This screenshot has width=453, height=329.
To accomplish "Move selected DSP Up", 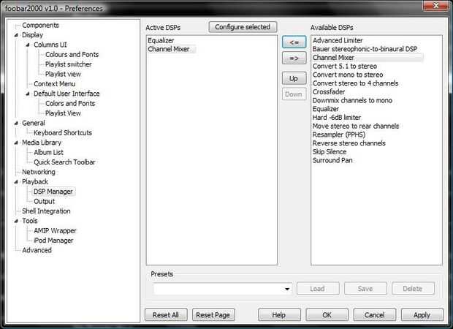I will coord(294,78).
